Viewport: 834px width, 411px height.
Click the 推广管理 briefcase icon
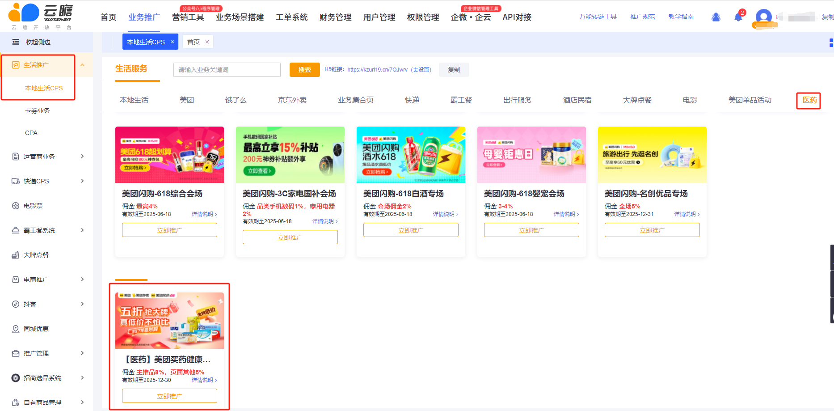tap(16, 353)
